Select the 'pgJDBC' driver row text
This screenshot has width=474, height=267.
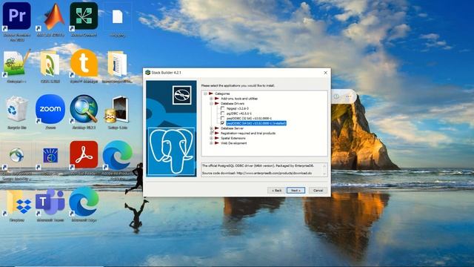(x=238, y=113)
